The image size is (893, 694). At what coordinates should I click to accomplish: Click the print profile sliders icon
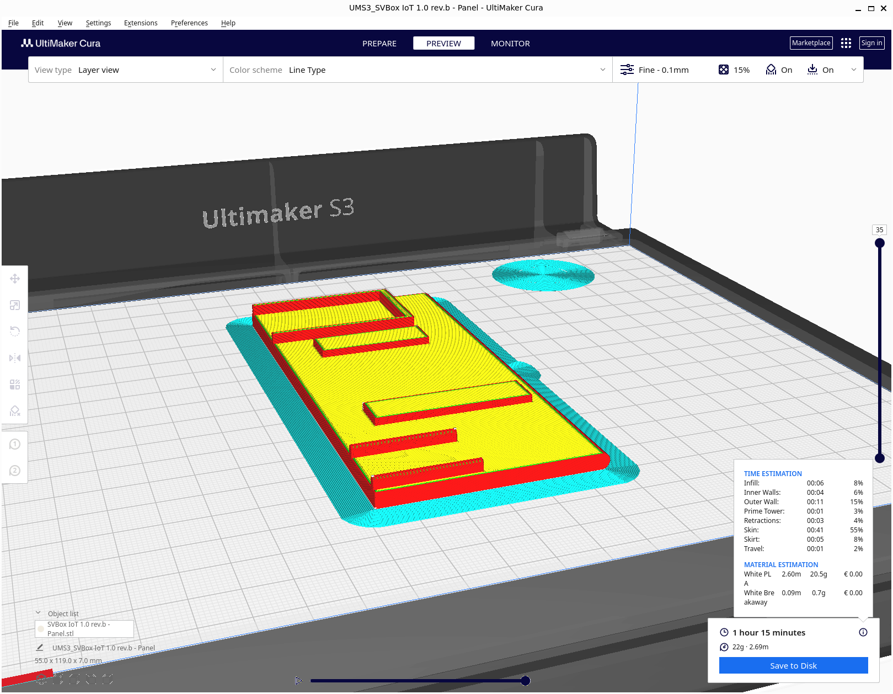tap(627, 70)
